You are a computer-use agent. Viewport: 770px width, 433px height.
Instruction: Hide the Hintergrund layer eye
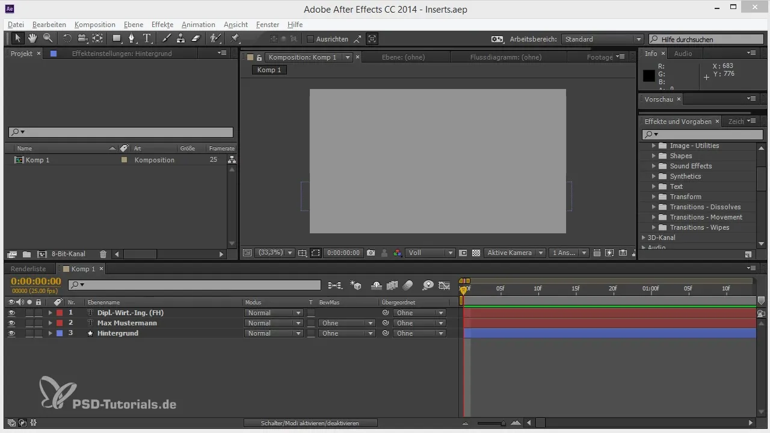click(x=11, y=333)
